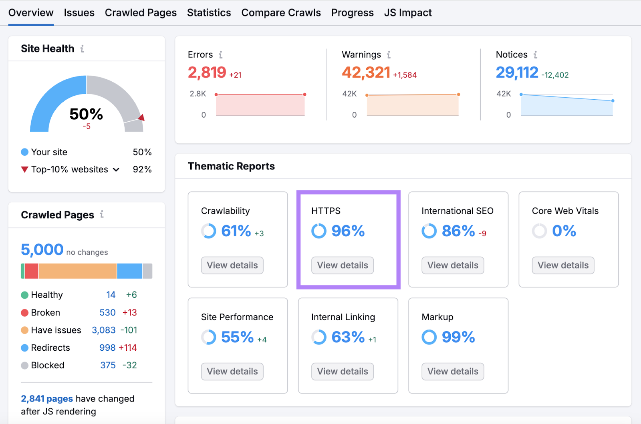641x424 pixels.
Task: Click the Crawled Pages info icon
Action: (102, 215)
